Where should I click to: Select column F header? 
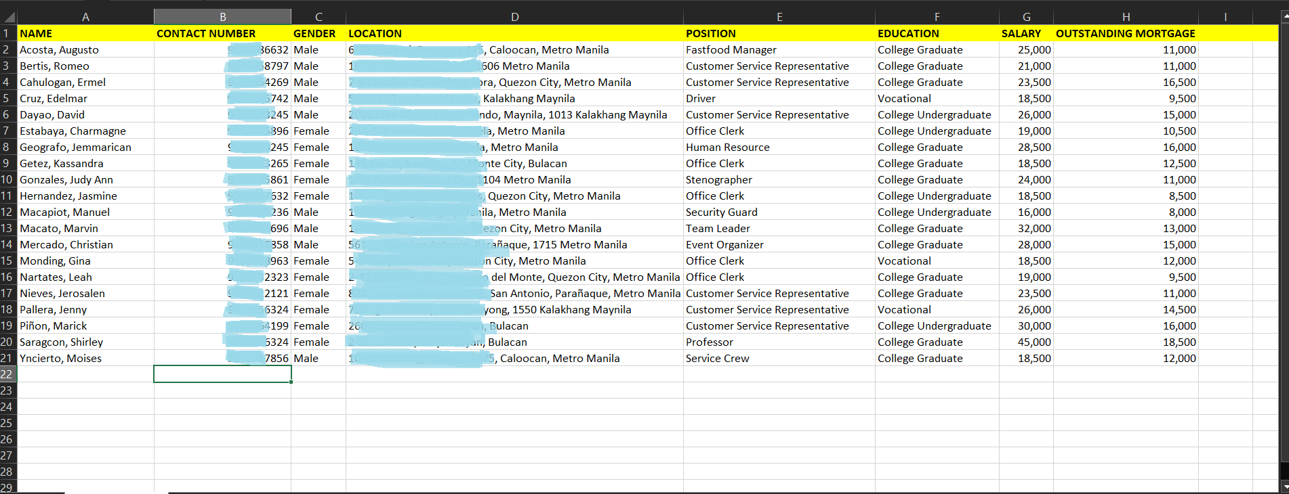point(937,17)
